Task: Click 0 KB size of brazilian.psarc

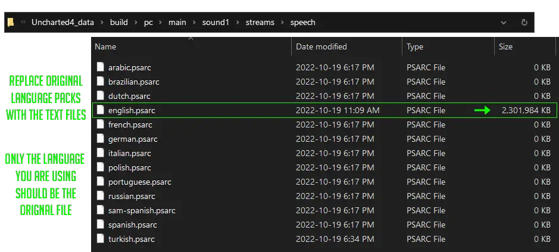Action: (x=542, y=82)
